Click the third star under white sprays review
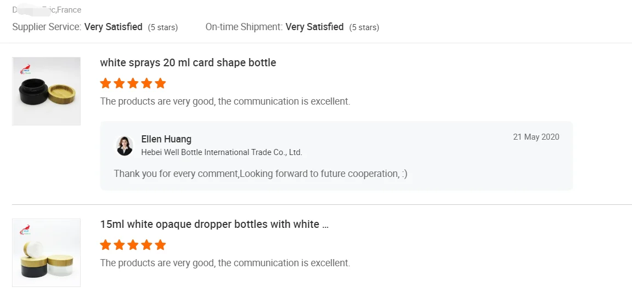 (x=133, y=83)
